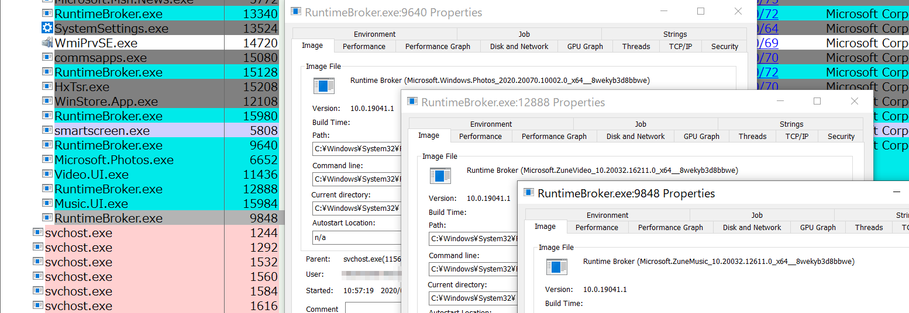Viewport: 909px width, 313px height.
Task: Click Comment field in 9640 Properties window
Action: tap(373, 308)
